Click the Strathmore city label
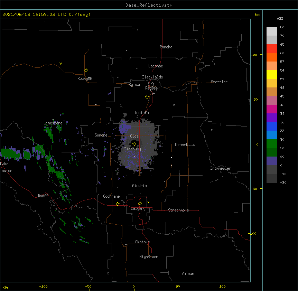Image resolution: width=298 pixels, height=291 pixels. 178,210
